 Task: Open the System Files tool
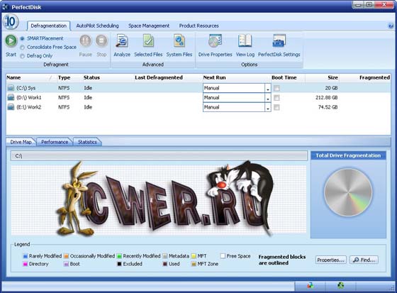(179, 41)
